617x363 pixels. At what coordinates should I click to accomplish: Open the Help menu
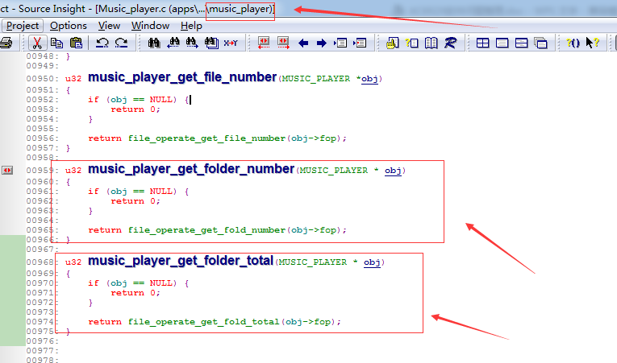(191, 26)
